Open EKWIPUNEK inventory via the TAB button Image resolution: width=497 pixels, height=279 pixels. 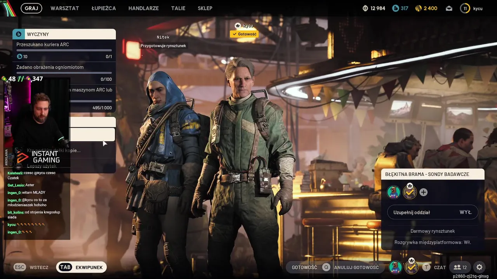[x=82, y=267]
